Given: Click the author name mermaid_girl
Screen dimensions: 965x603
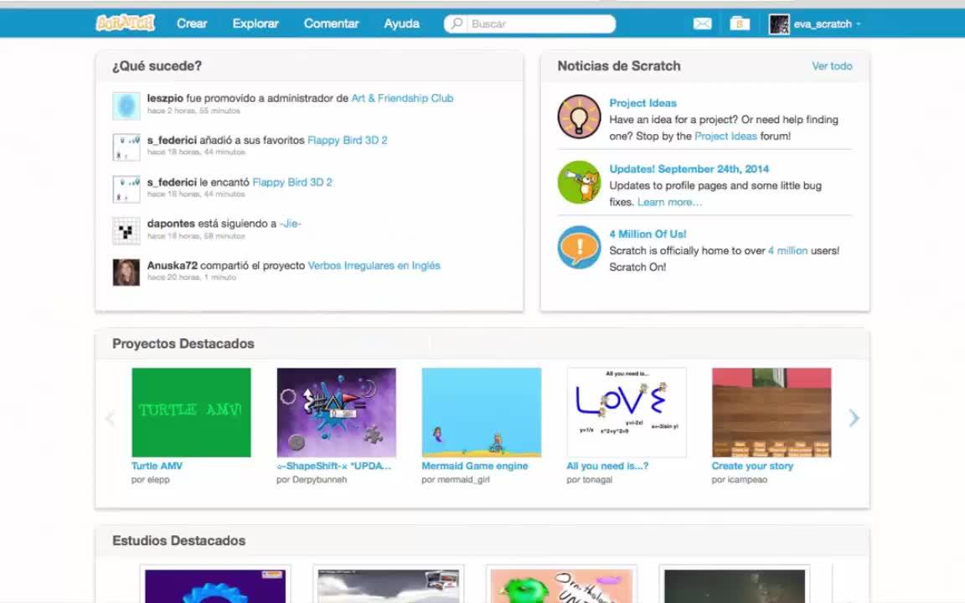Looking at the screenshot, I should [x=463, y=479].
